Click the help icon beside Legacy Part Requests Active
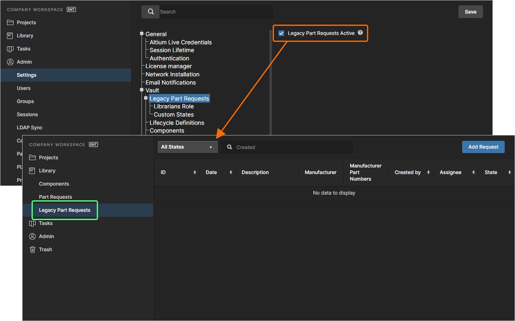 (360, 33)
